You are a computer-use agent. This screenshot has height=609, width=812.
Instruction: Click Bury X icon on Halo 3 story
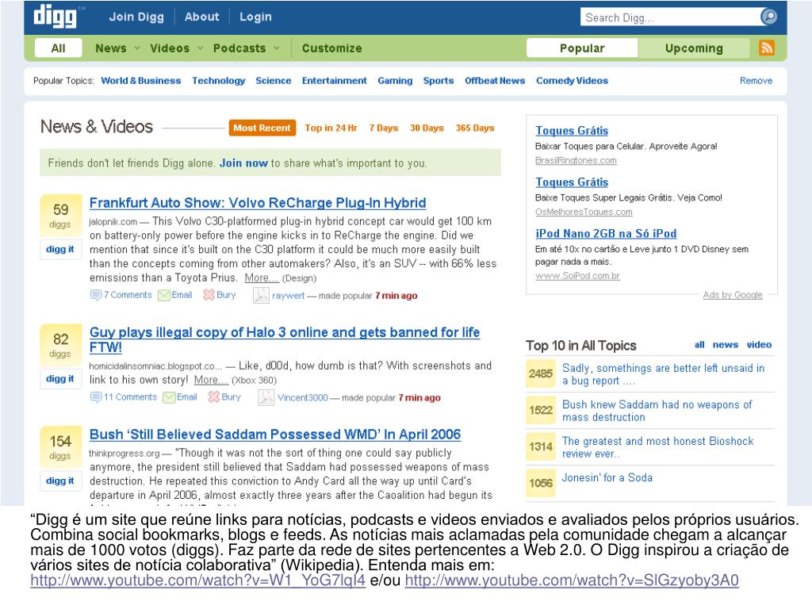[x=214, y=396]
